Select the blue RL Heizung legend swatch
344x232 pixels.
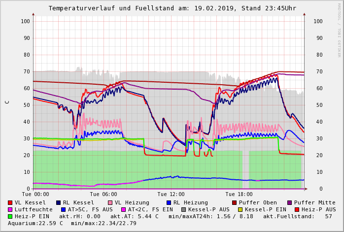tap(169, 202)
